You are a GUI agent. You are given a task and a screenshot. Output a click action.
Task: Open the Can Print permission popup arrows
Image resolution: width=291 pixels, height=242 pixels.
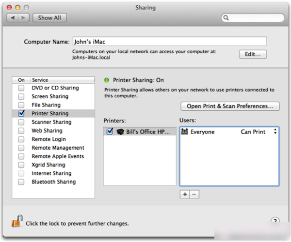[x=275, y=132]
